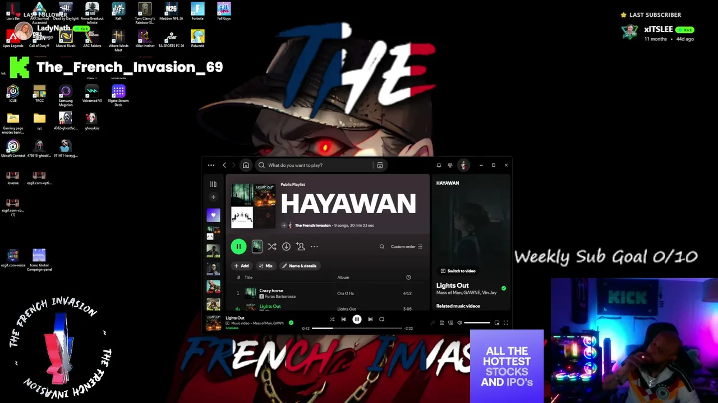Toggle saved check in Now Playing panel
Image resolution: width=718 pixels, height=403 pixels.
pyautogui.click(x=504, y=288)
